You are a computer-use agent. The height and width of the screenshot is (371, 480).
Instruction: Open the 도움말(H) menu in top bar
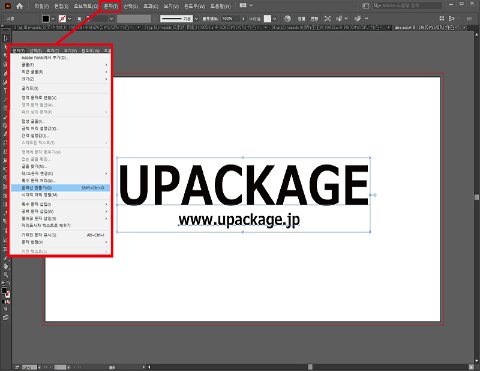220,6
